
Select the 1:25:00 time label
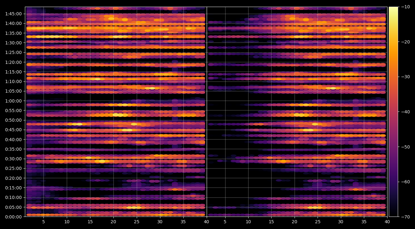(13, 52)
